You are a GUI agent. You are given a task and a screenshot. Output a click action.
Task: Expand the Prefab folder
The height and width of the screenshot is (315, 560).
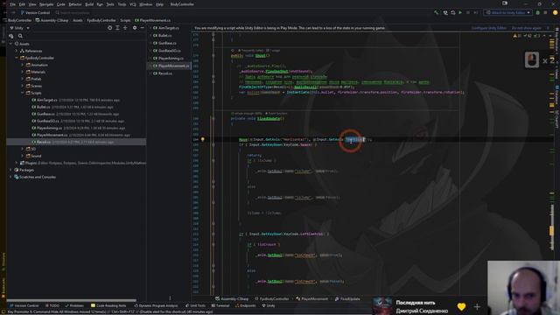click(x=22, y=79)
